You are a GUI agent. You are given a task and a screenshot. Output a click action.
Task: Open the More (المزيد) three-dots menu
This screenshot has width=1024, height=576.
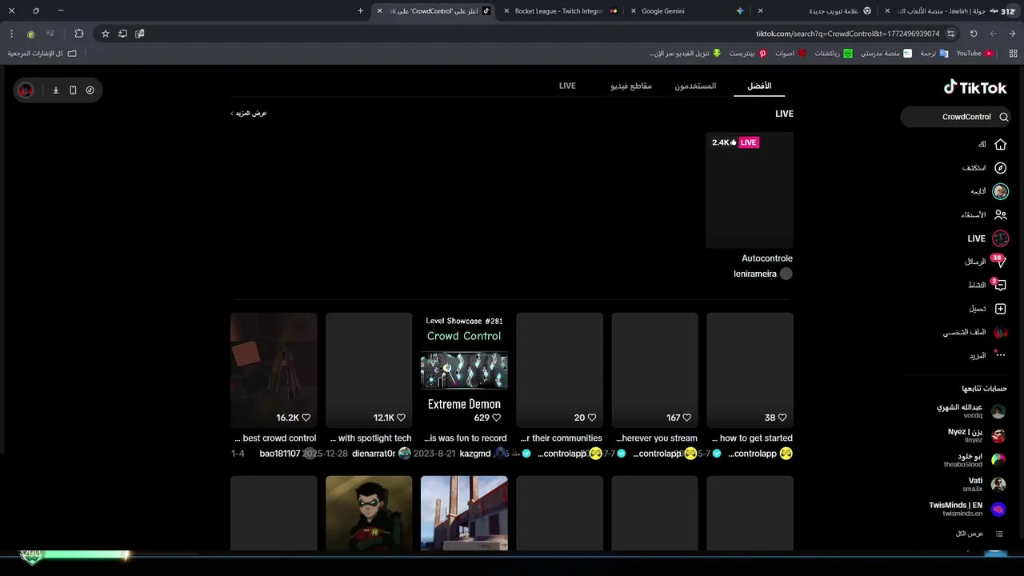click(x=1000, y=355)
